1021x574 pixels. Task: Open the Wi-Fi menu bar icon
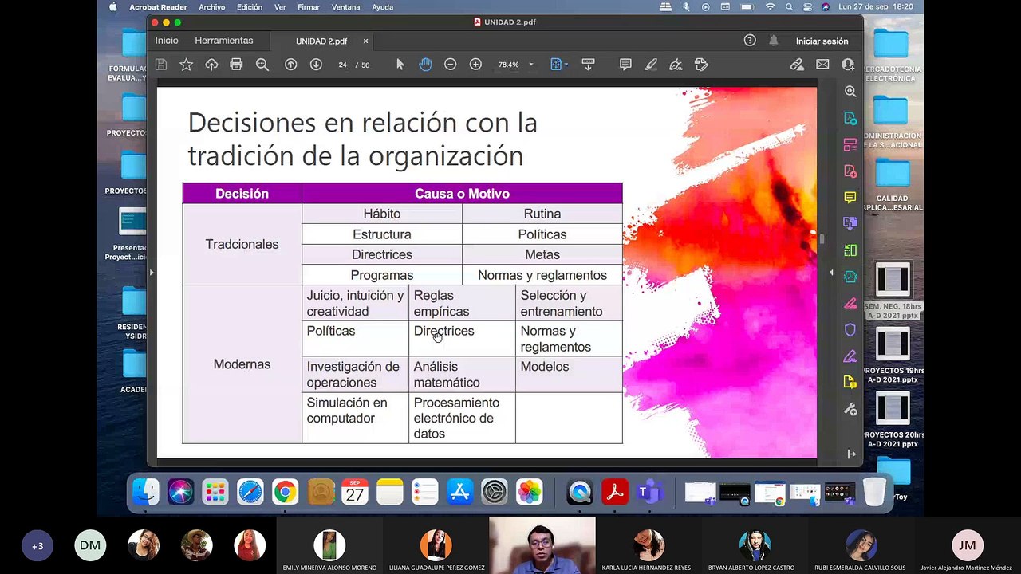coord(770,7)
